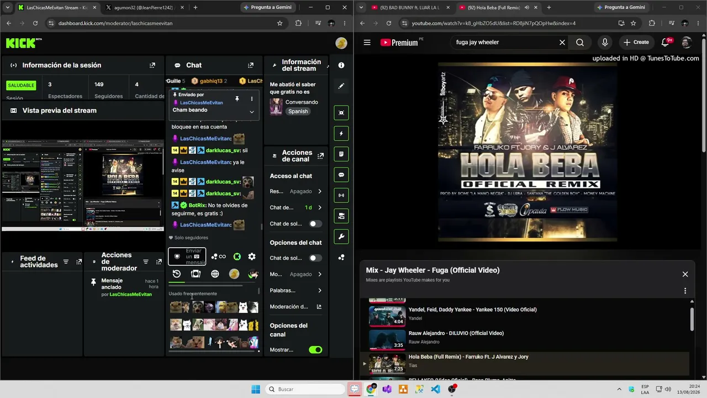The image size is (707, 398).
Task: Open the Res... Apagado setting chevron
Action: point(320,191)
